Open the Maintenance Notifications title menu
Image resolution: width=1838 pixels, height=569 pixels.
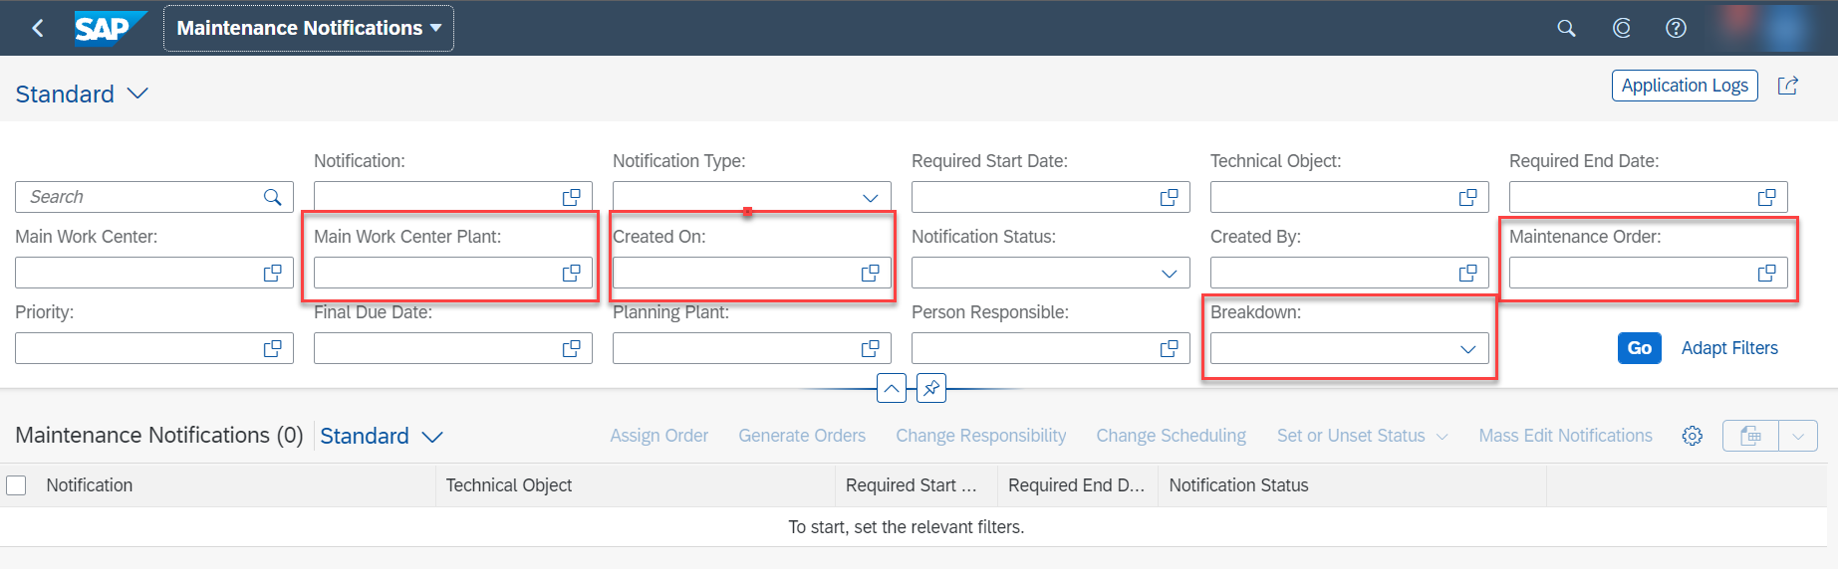309,28
